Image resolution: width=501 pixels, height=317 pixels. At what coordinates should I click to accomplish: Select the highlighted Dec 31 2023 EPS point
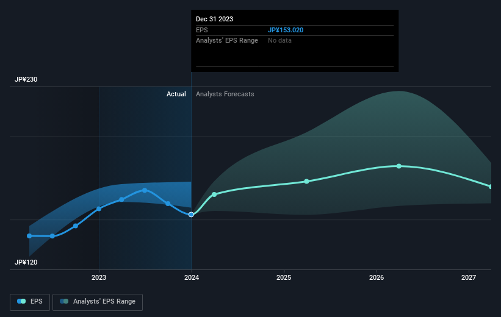[191, 215]
